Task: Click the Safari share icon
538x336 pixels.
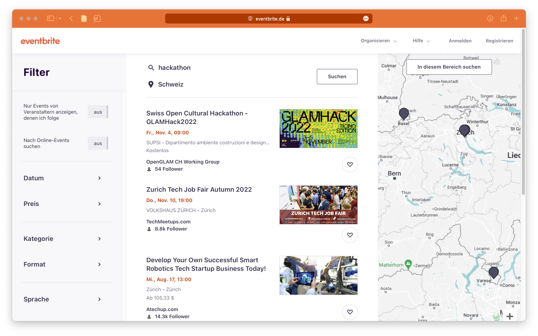Action: (x=503, y=19)
